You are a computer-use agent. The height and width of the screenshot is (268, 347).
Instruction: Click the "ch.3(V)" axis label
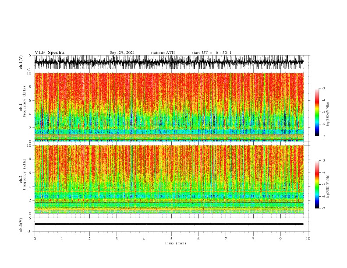(x=21, y=225)
